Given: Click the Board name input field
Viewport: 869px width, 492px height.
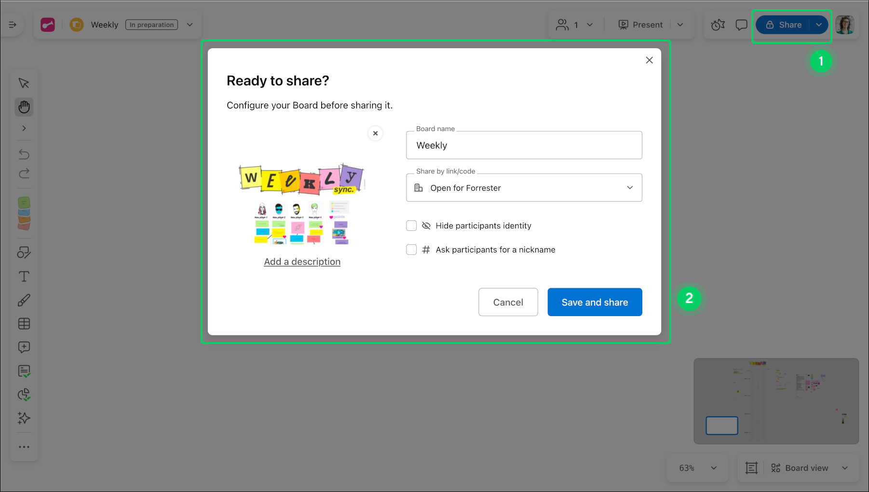Looking at the screenshot, I should pyautogui.click(x=524, y=145).
